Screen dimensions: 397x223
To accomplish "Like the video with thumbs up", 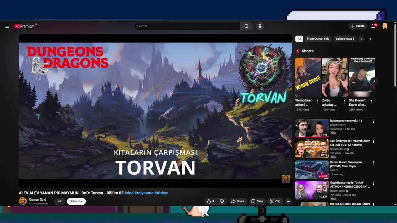I will (x=211, y=201).
